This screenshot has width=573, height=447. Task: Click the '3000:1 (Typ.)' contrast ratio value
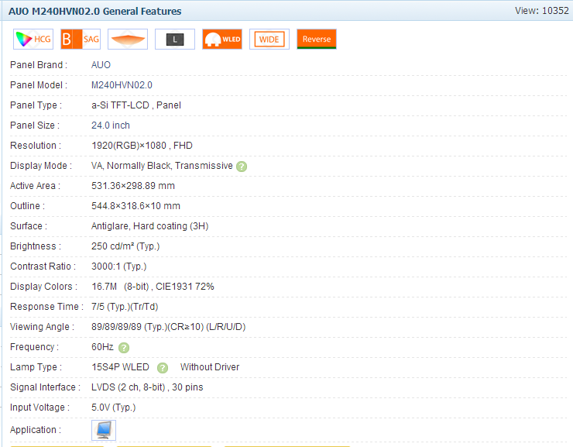[x=118, y=266]
